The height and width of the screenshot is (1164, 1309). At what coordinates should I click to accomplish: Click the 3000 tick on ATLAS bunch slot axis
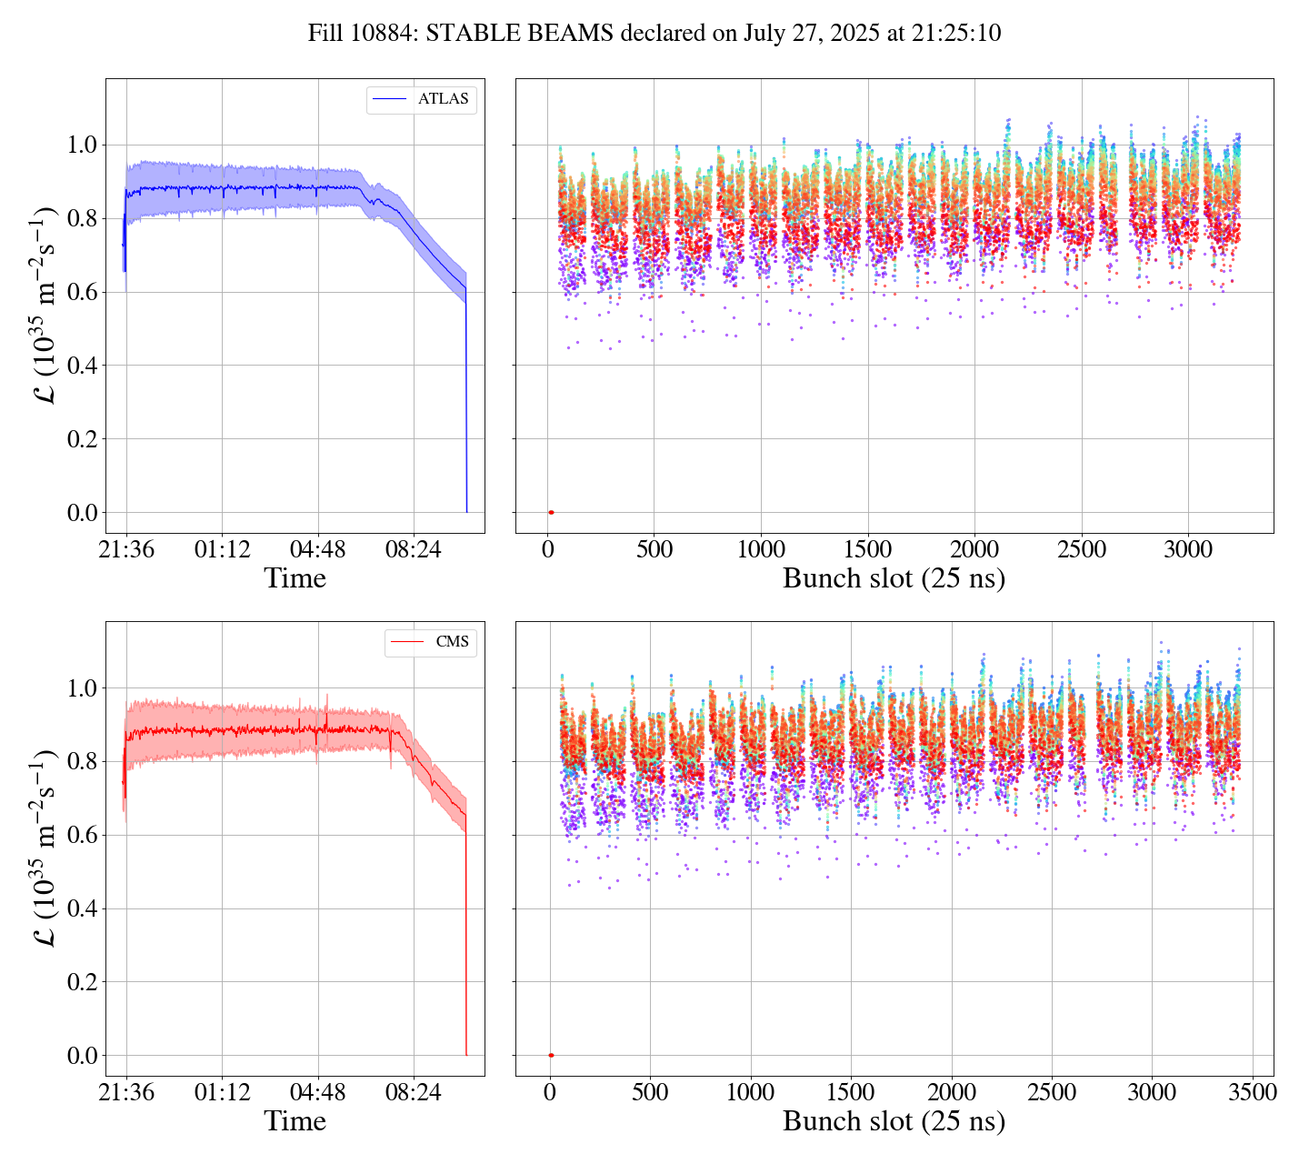point(1188,549)
